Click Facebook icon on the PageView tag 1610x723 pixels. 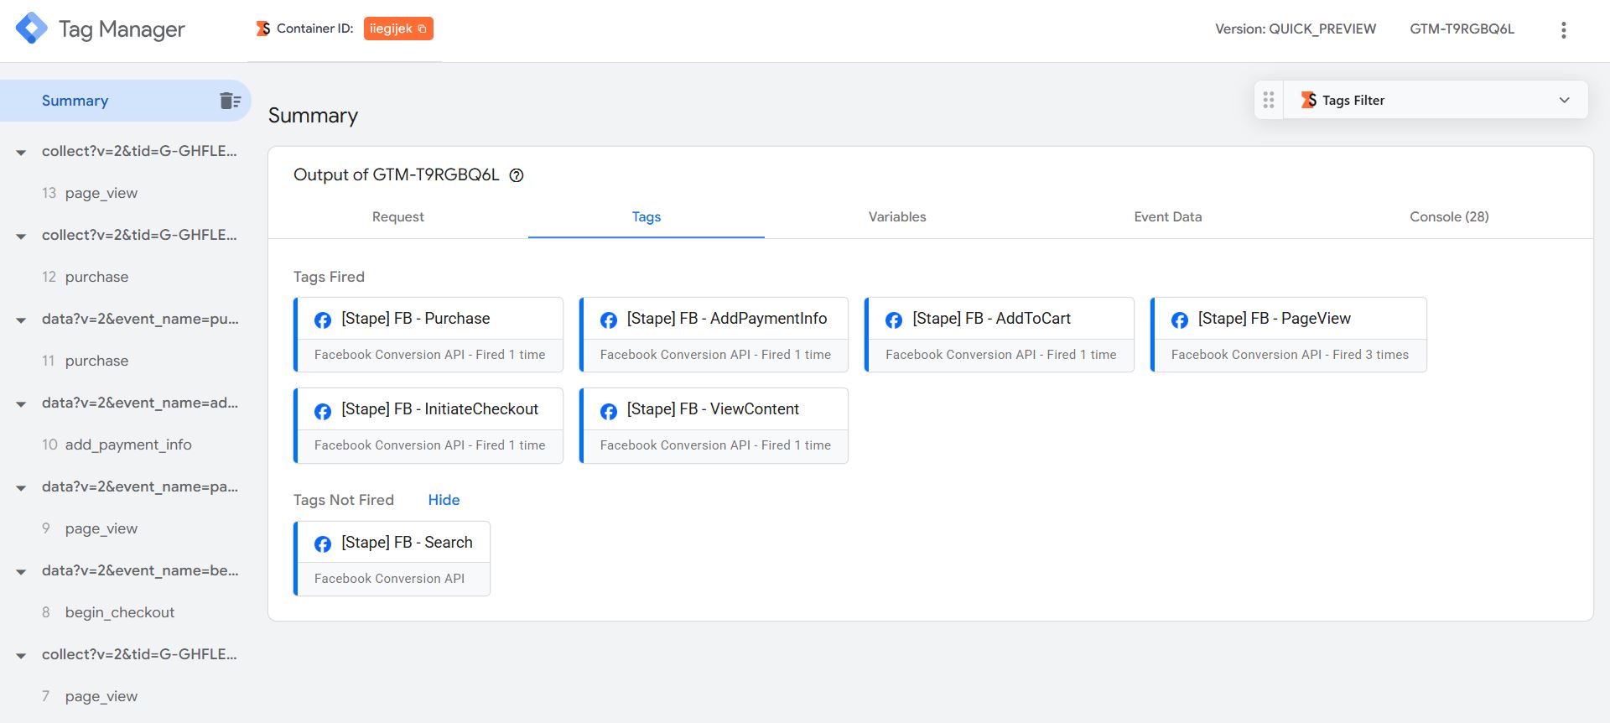(x=1180, y=320)
